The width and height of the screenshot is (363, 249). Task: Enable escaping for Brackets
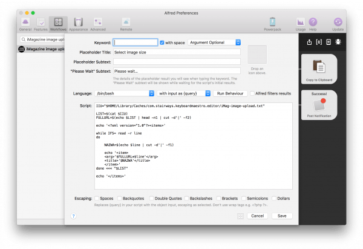[218, 198]
